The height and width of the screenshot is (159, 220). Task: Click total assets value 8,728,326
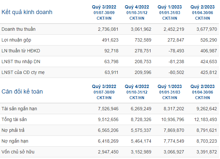click(x=141, y=119)
